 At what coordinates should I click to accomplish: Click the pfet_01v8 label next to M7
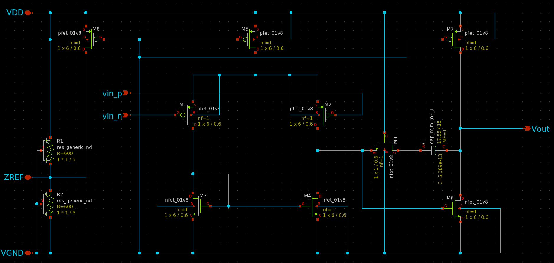[x=476, y=33]
